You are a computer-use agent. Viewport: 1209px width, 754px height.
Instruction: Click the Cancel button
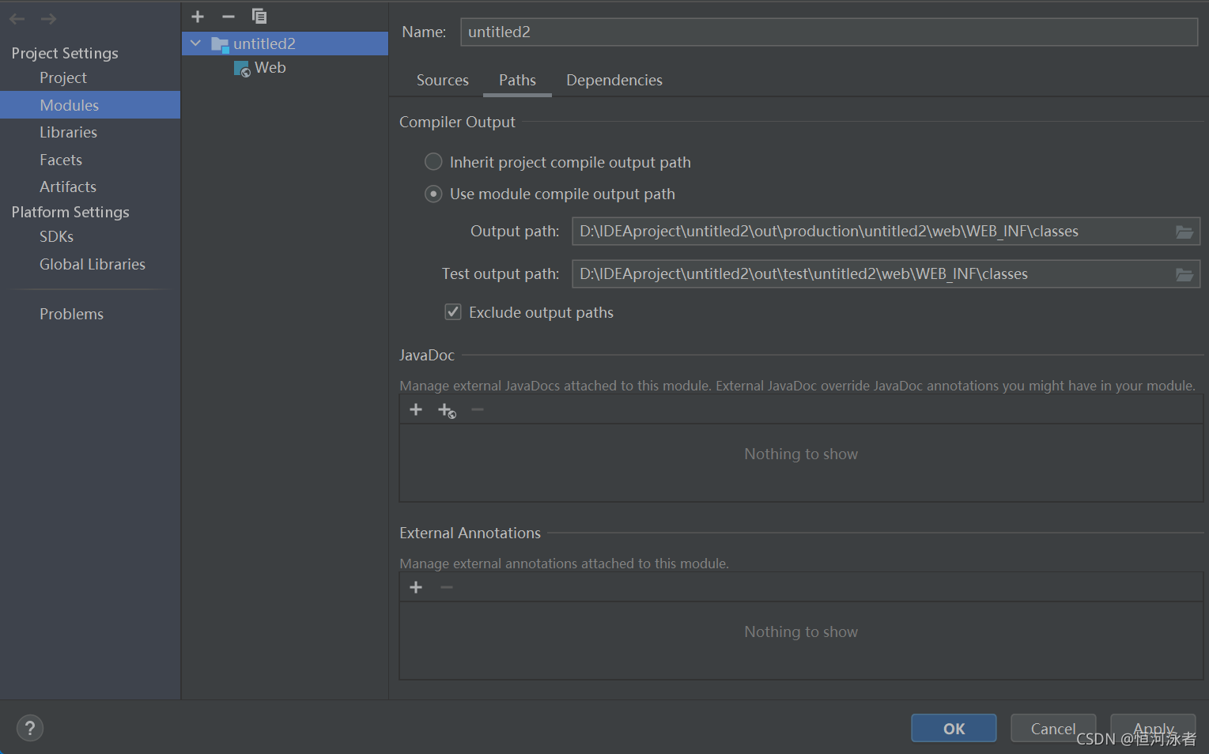pyautogui.click(x=1053, y=728)
